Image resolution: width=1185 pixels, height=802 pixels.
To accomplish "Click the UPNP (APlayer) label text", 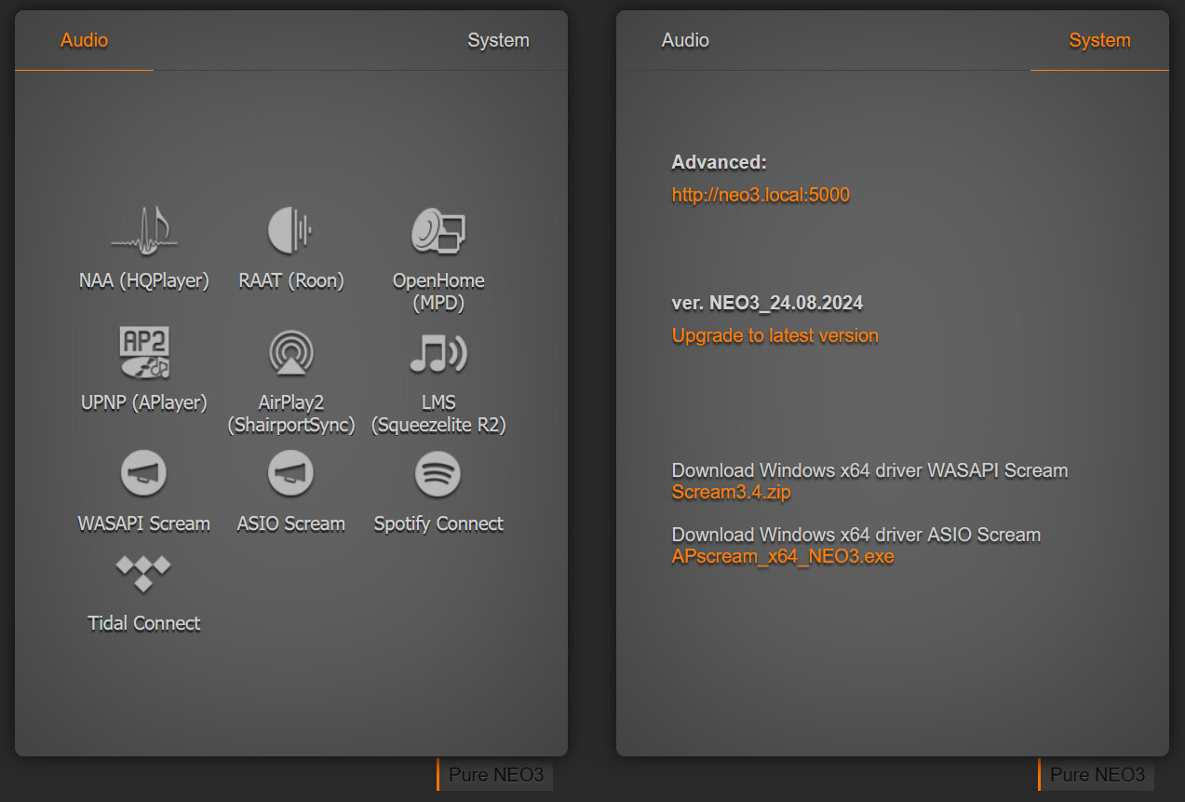I will pos(143,402).
